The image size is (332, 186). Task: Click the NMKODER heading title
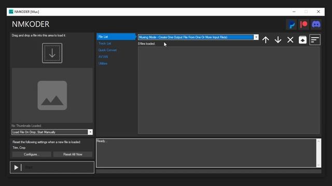pos(31,24)
